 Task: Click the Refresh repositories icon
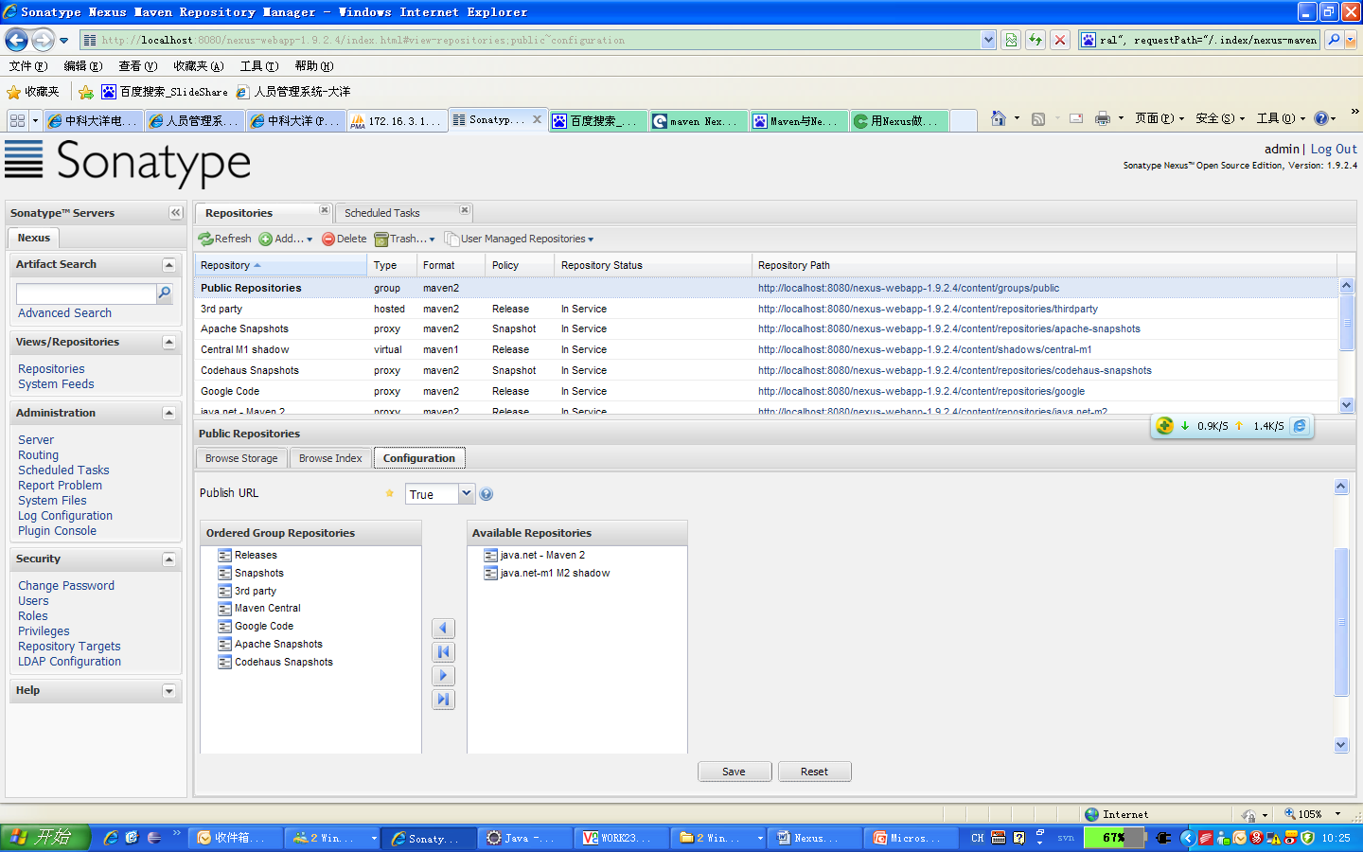pos(205,239)
